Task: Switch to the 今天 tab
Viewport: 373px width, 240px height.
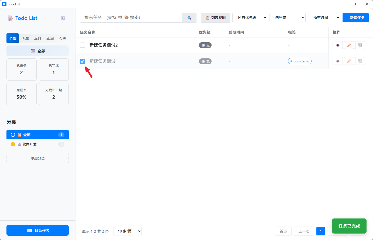Action: point(63,38)
